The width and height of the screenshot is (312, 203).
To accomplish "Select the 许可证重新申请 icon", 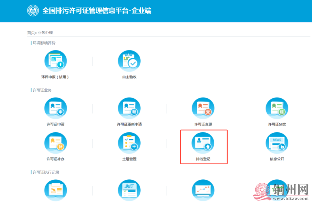I will [x=129, y=109].
